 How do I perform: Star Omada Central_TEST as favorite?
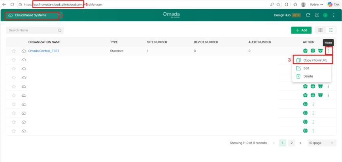point(14,51)
